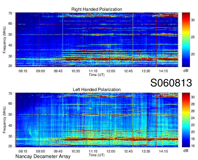Screen dimensions: 198x160
Task: Click the 26 value on the bottom color bar scale
Action: click(193, 111)
